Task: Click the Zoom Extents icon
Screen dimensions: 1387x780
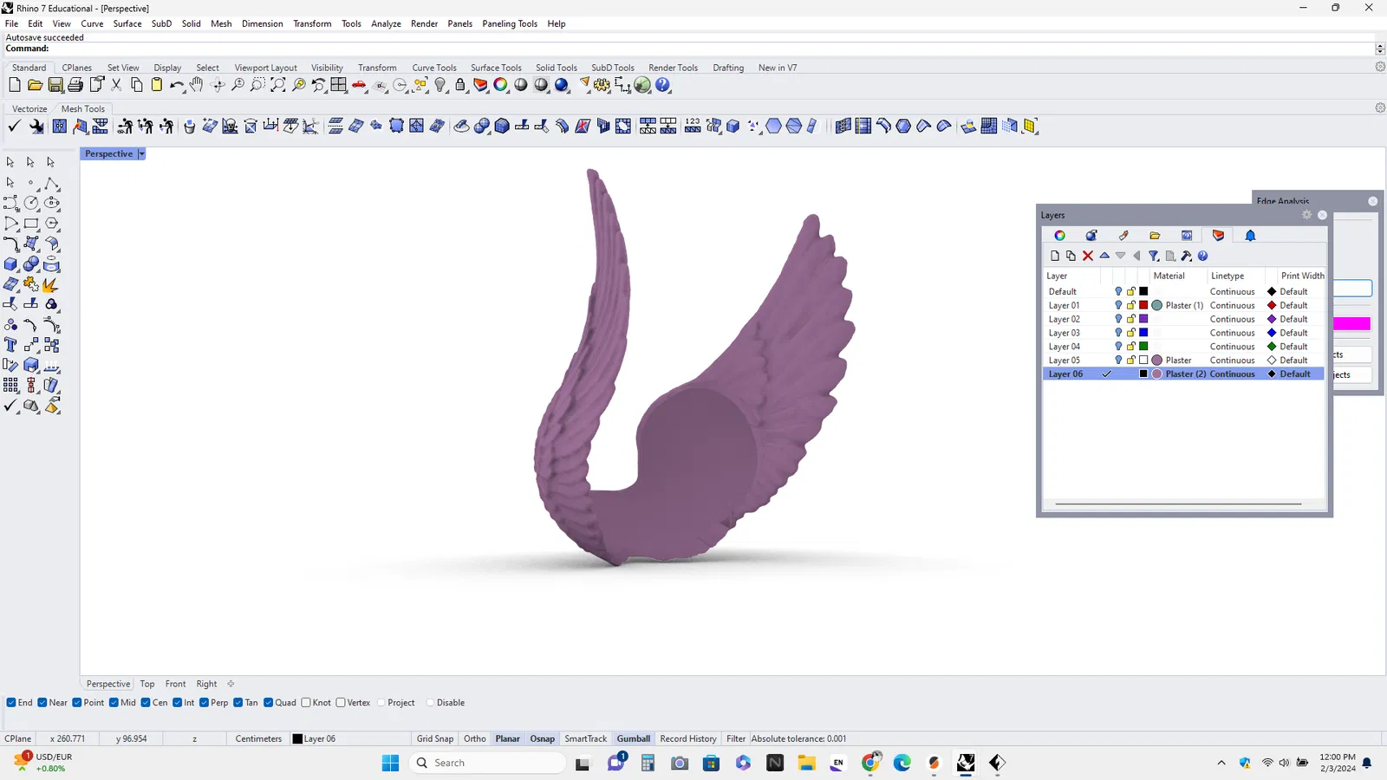Action: (x=278, y=85)
